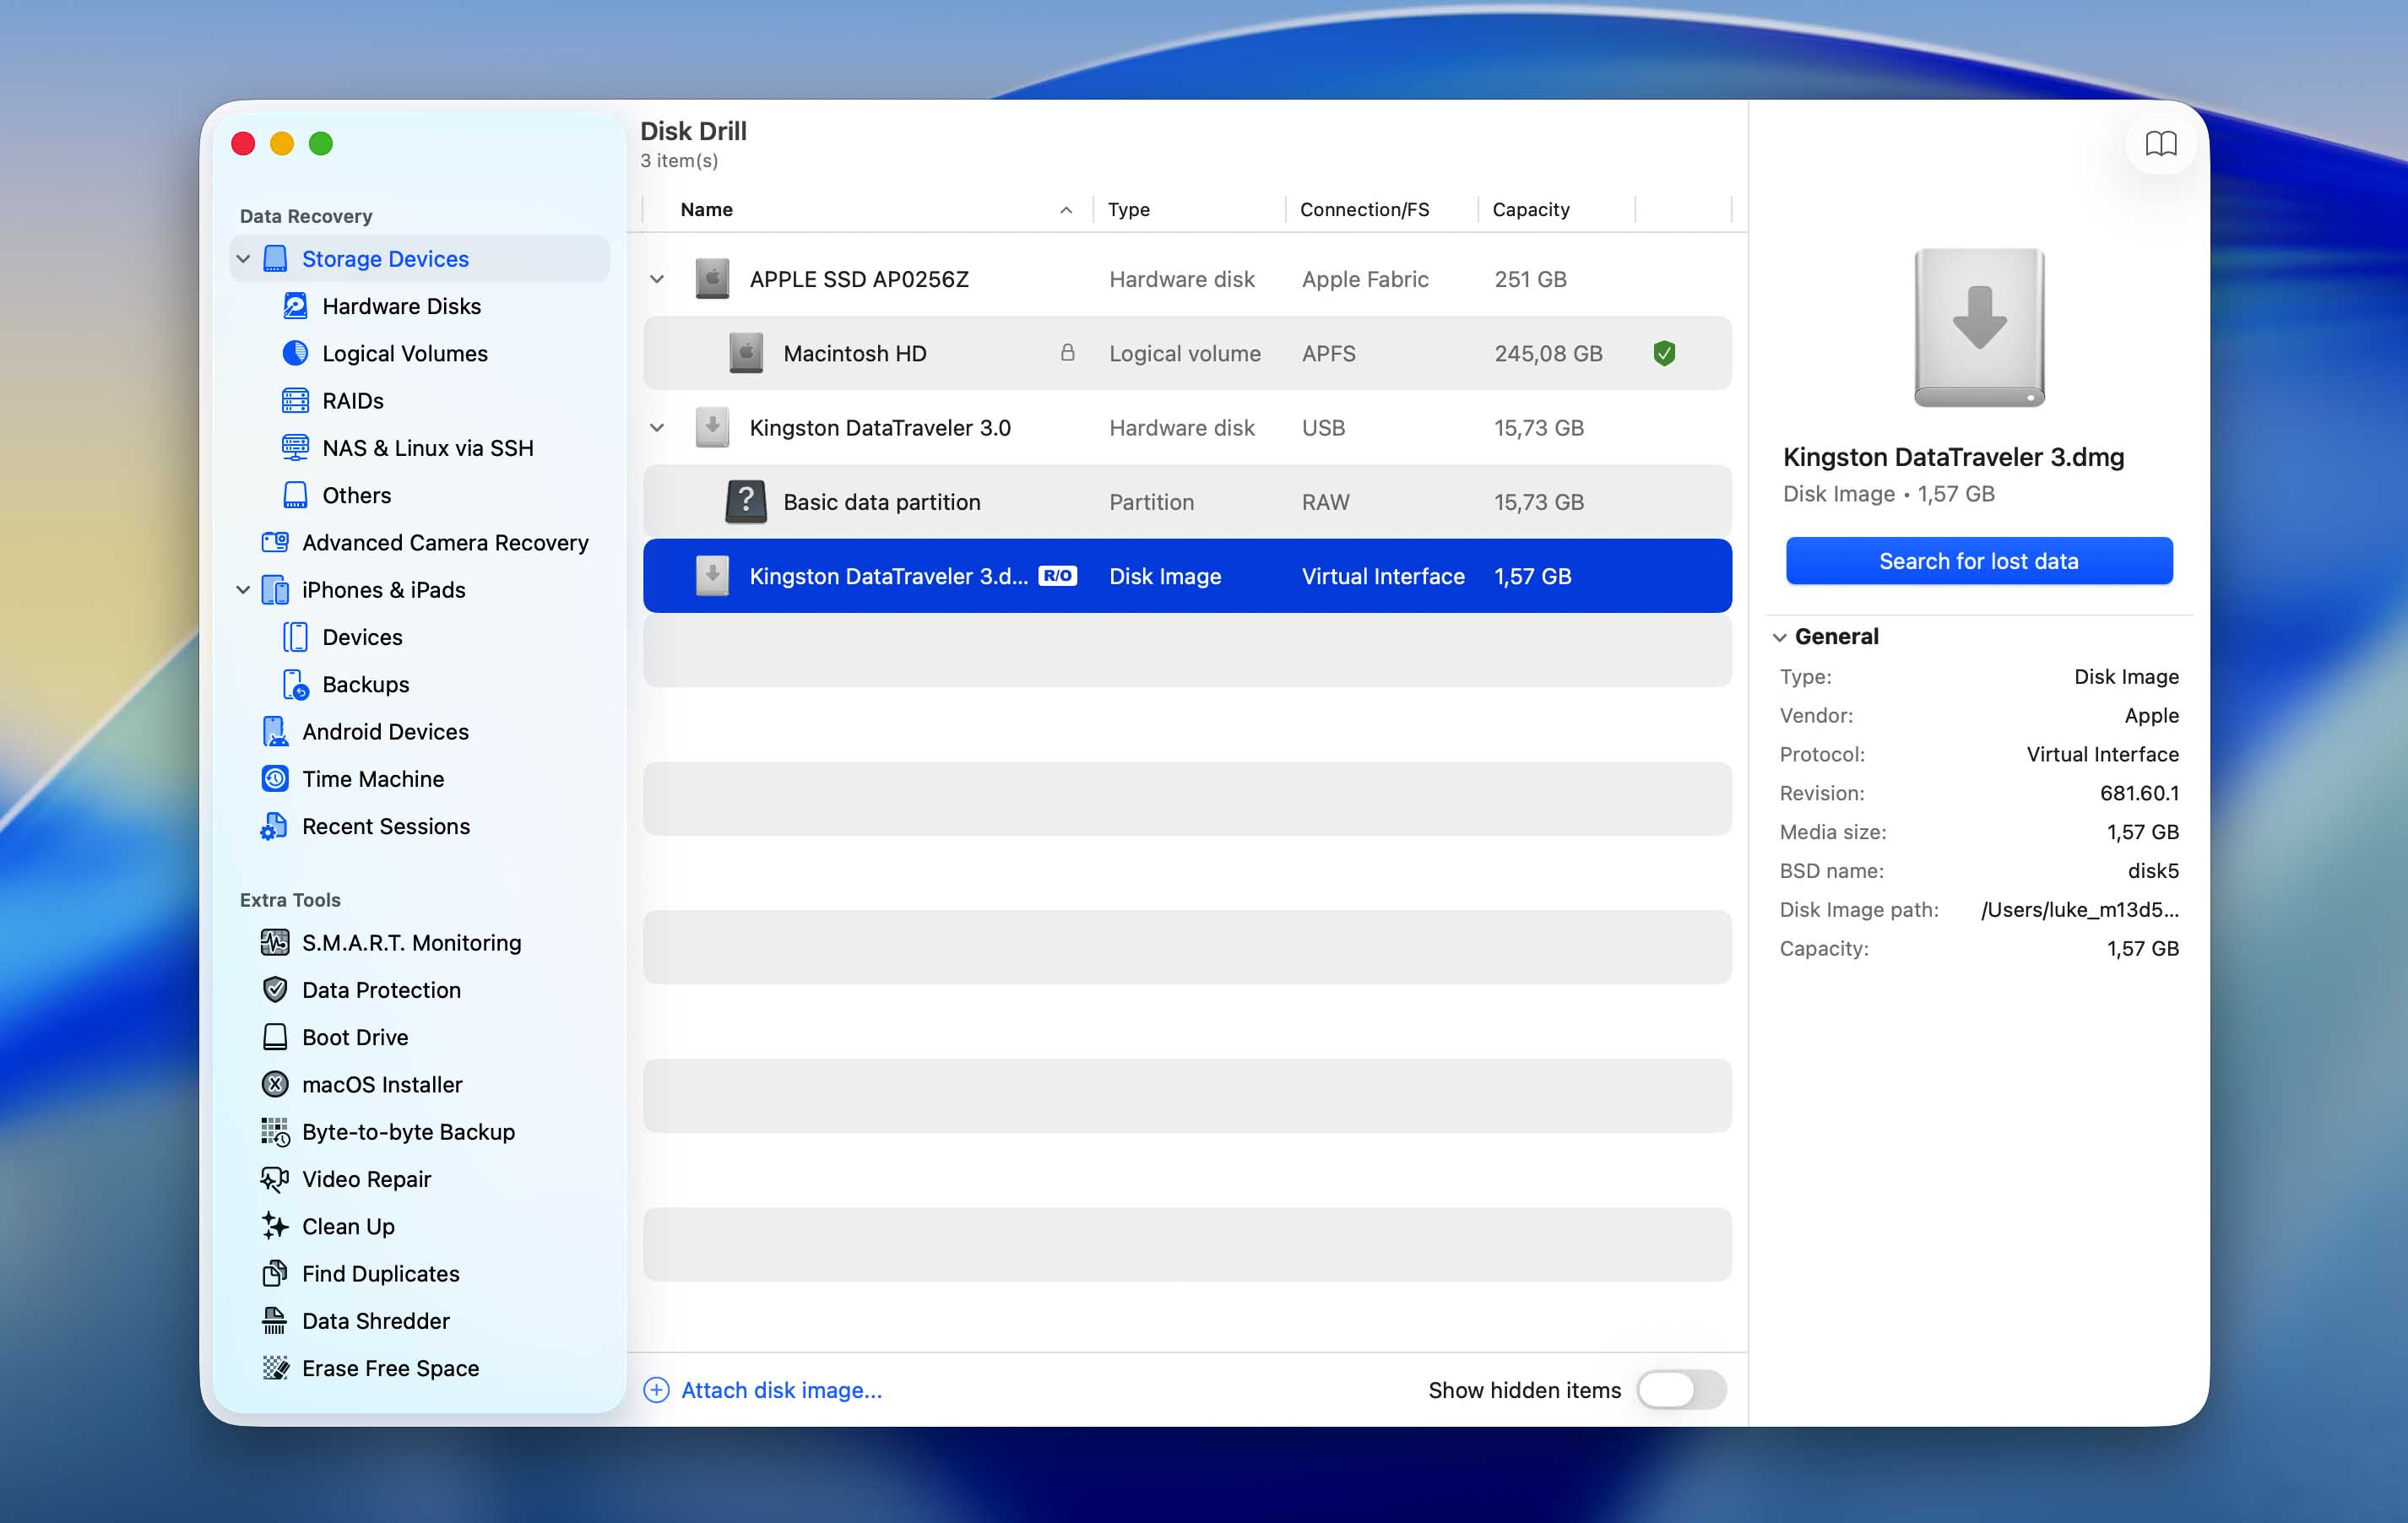
Task: Click the Recent Sessions icon
Action: [275, 826]
